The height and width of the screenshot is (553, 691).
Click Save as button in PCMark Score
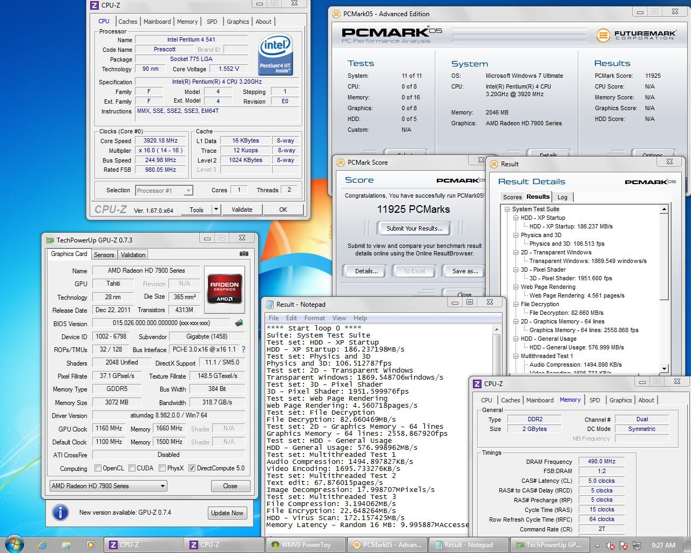coord(465,271)
